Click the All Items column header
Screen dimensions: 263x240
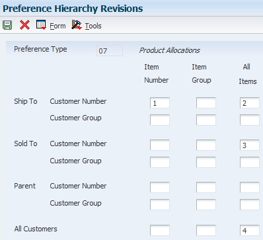pos(248,74)
